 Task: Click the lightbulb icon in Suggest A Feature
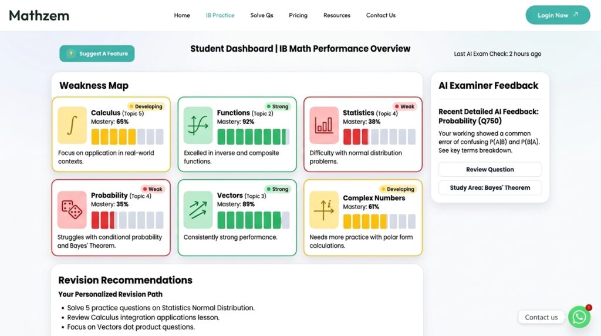pos(71,53)
